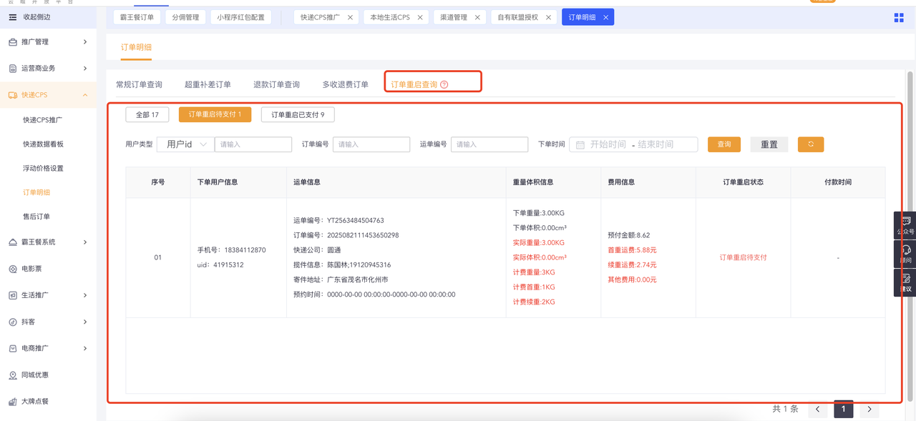Click the 收起侧边 hamburger icon
Screen dimensions: 916x421
pyautogui.click(x=12, y=17)
